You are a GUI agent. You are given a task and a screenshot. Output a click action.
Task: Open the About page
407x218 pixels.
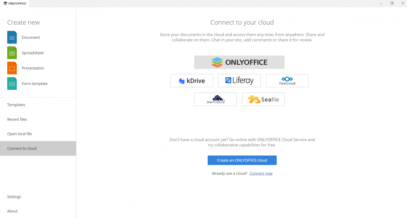click(12, 211)
